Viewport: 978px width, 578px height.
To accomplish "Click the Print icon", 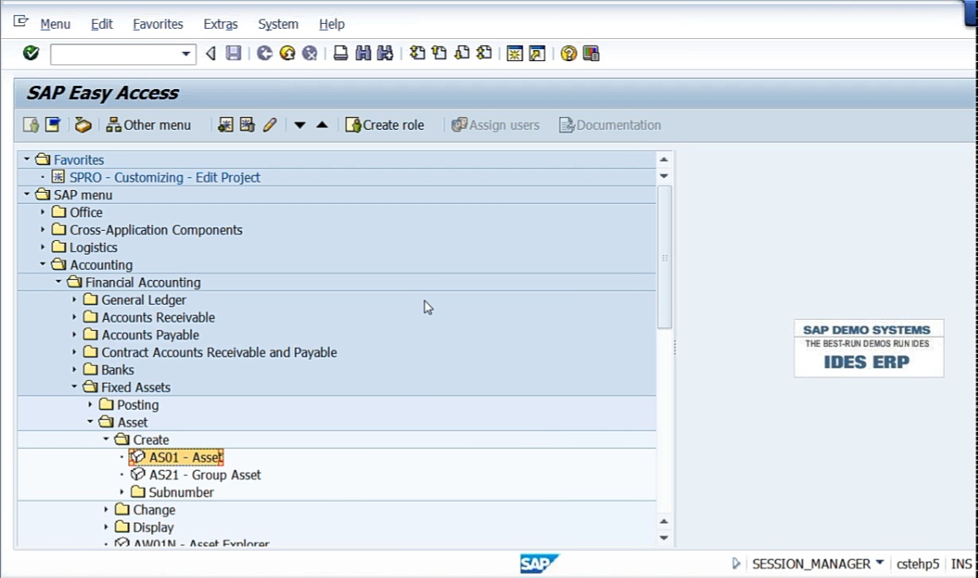I will pyautogui.click(x=340, y=53).
